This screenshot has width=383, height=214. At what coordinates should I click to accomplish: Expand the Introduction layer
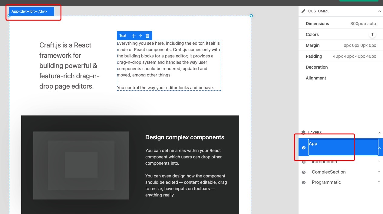click(379, 161)
